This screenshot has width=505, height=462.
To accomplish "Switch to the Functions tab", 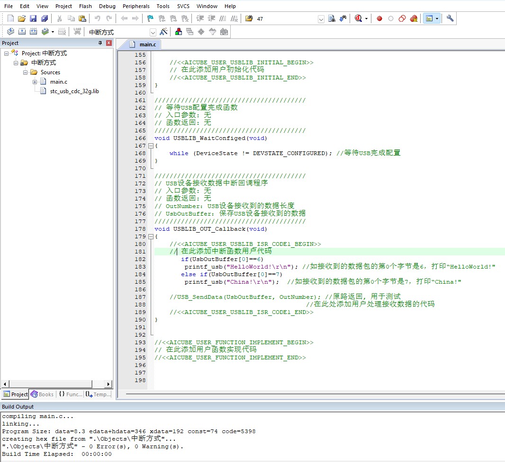I will point(71,394).
